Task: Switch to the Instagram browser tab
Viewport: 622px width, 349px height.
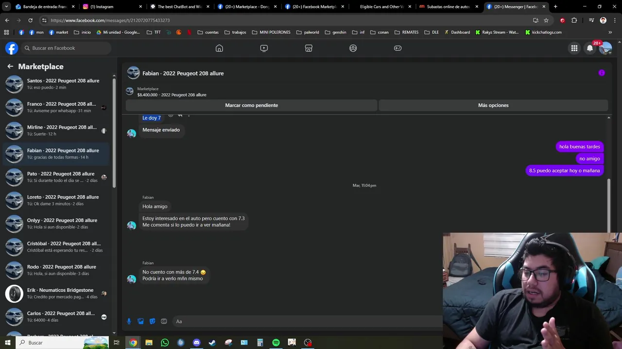Action: coord(111,7)
